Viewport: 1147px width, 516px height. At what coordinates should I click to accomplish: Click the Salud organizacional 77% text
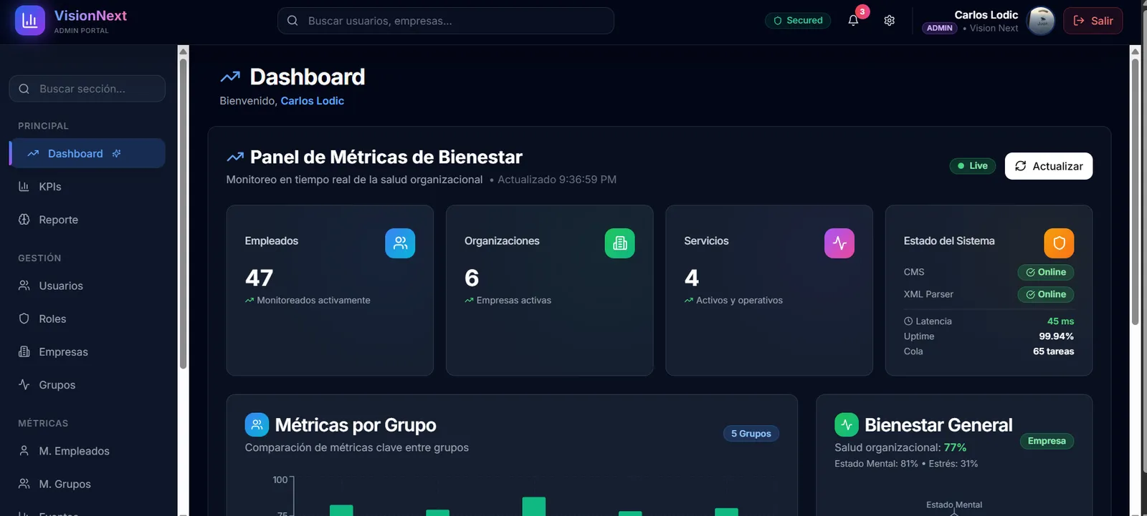coord(900,447)
